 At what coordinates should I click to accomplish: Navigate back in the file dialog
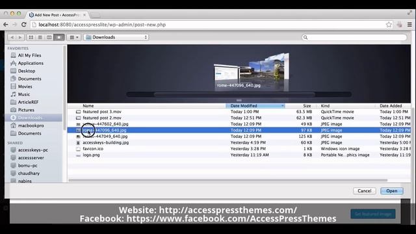tap(12, 38)
